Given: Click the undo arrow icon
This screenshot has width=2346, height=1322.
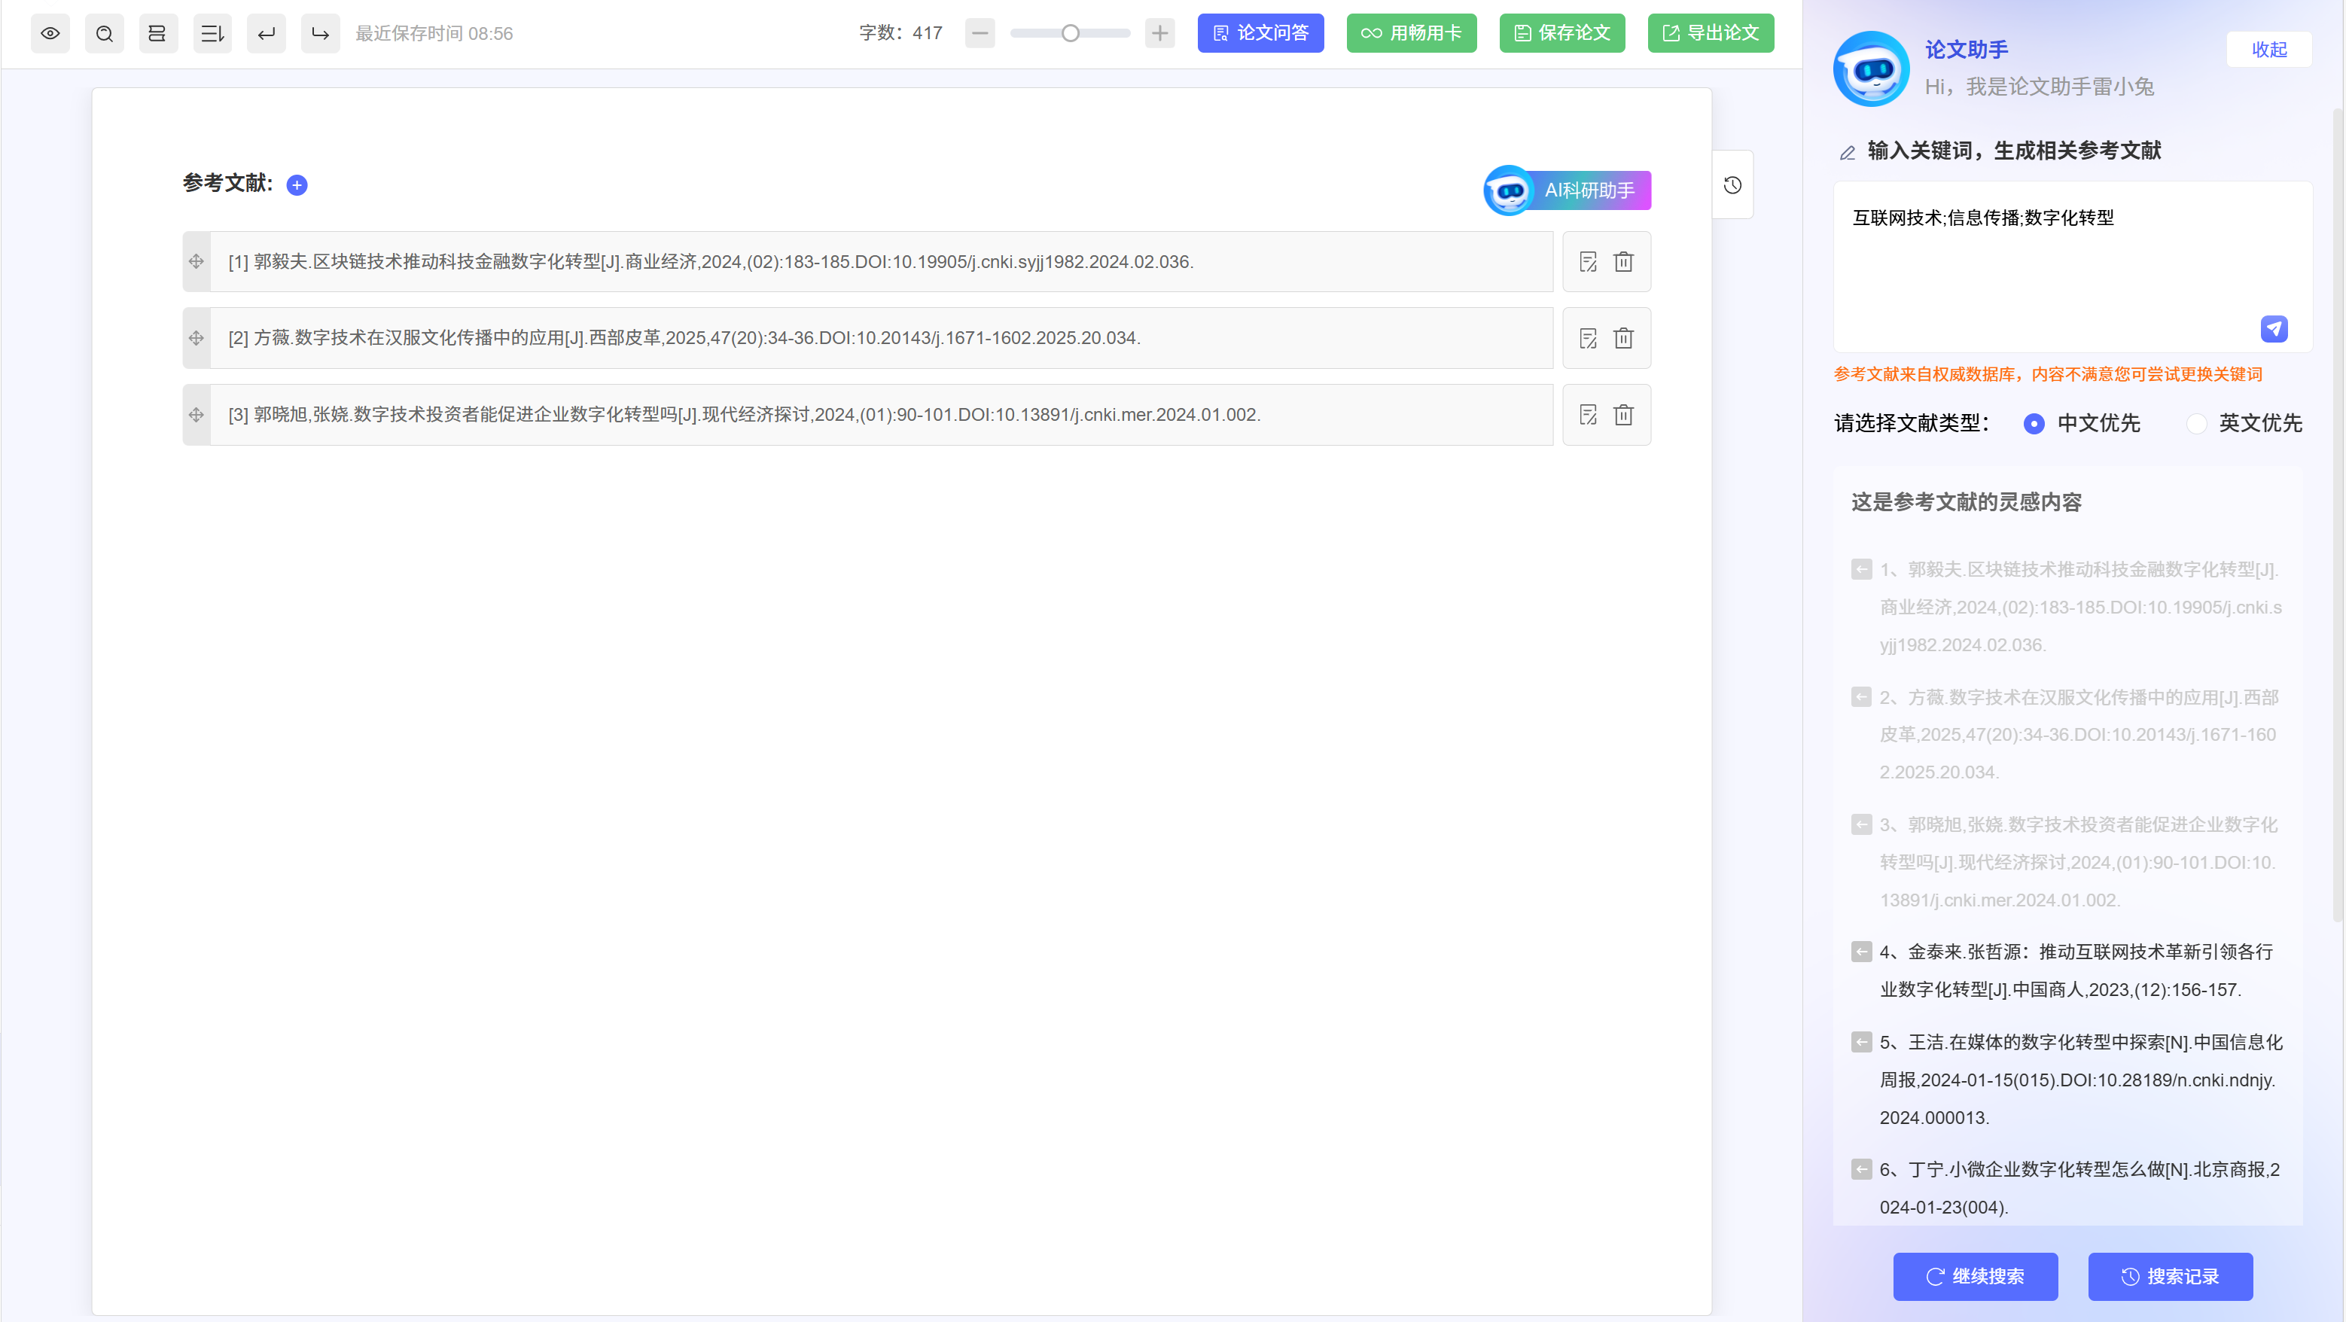Looking at the screenshot, I should pyautogui.click(x=266, y=34).
